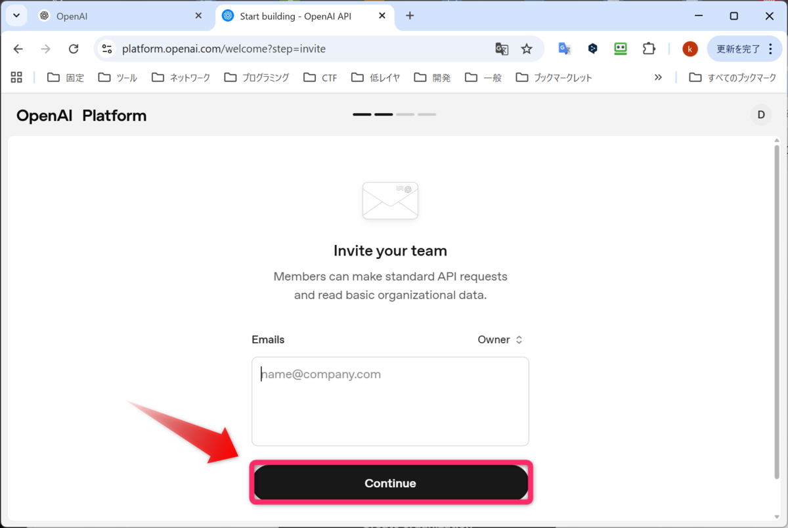788x528 pixels.
Task: Go back to the previous page
Action: tap(18, 49)
